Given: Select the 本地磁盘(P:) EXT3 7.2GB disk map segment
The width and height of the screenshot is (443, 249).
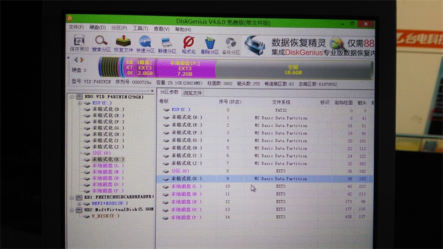Looking at the screenshot, I should coord(185,68).
